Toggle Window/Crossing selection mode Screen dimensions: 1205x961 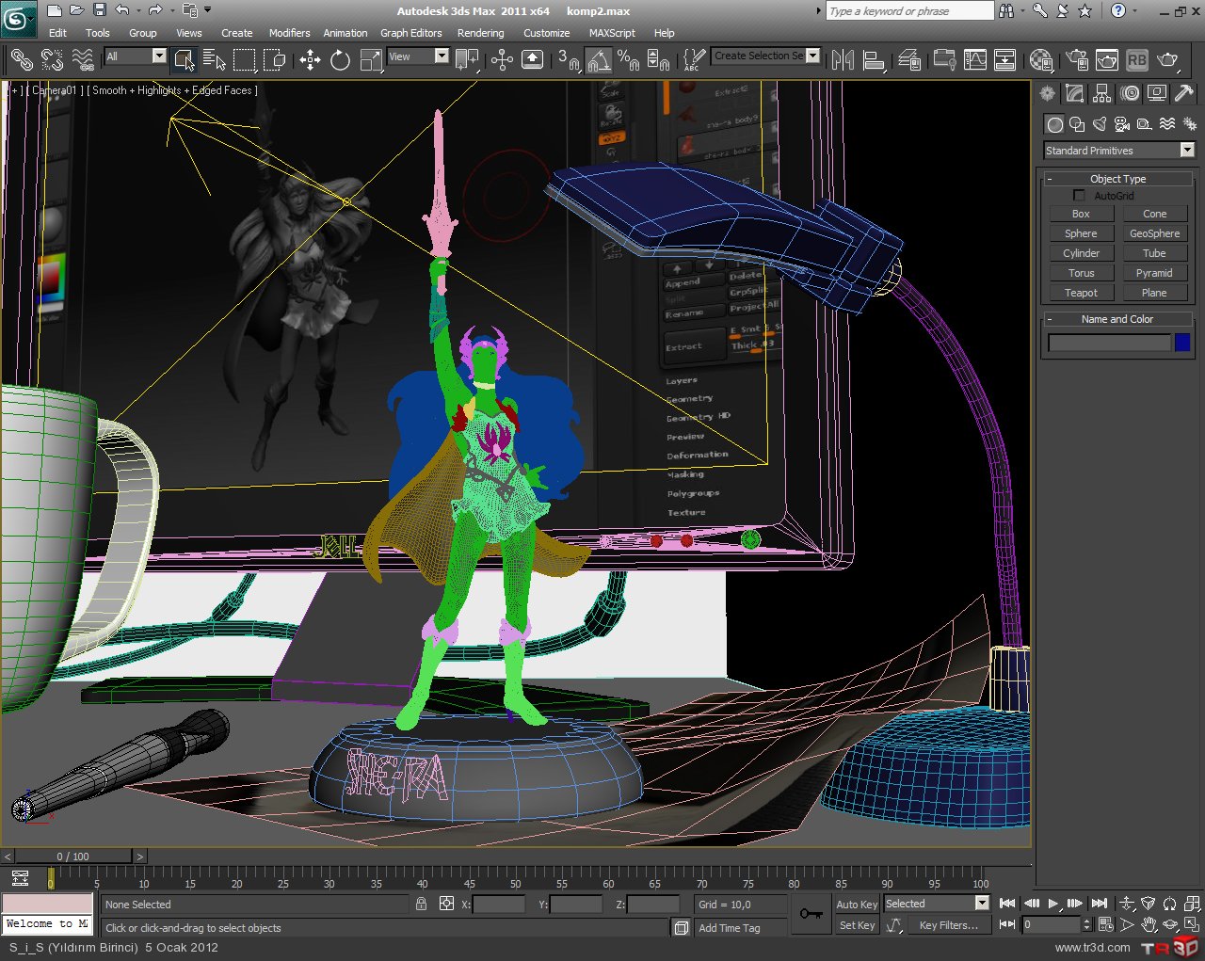click(275, 60)
